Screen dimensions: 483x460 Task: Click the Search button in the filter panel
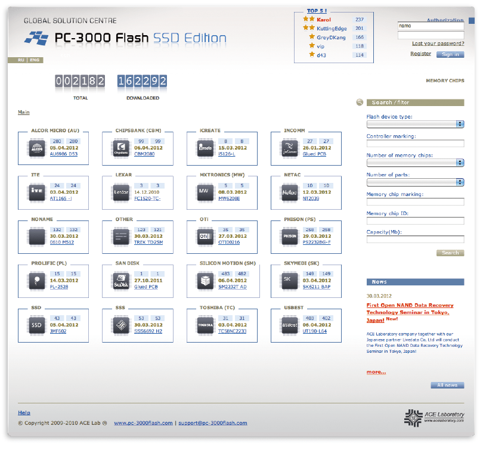click(x=450, y=253)
